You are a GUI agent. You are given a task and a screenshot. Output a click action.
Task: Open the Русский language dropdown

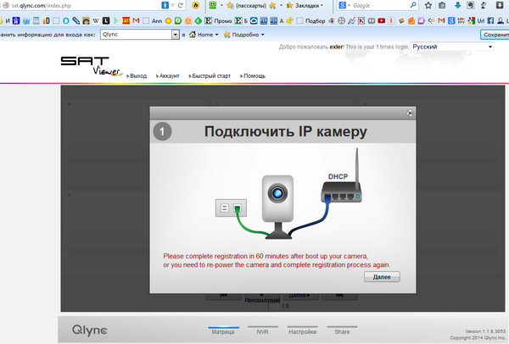452,47
